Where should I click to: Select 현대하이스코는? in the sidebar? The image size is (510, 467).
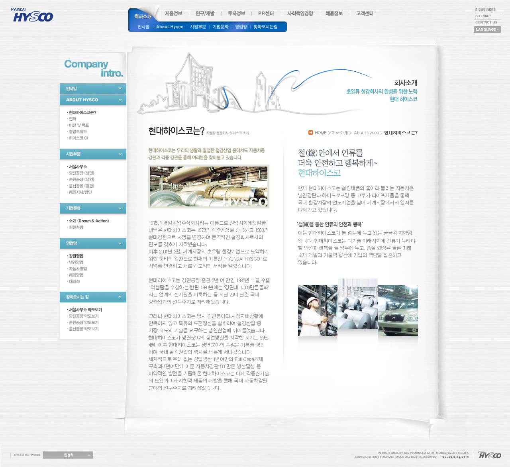(x=82, y=112)
